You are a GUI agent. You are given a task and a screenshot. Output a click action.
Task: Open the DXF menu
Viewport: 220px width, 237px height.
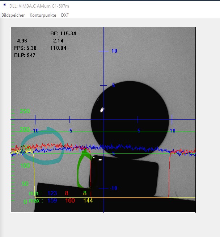tap(65, 15)
